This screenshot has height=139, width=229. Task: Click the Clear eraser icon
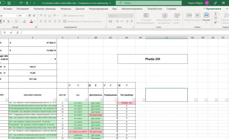tap(216, 22)
